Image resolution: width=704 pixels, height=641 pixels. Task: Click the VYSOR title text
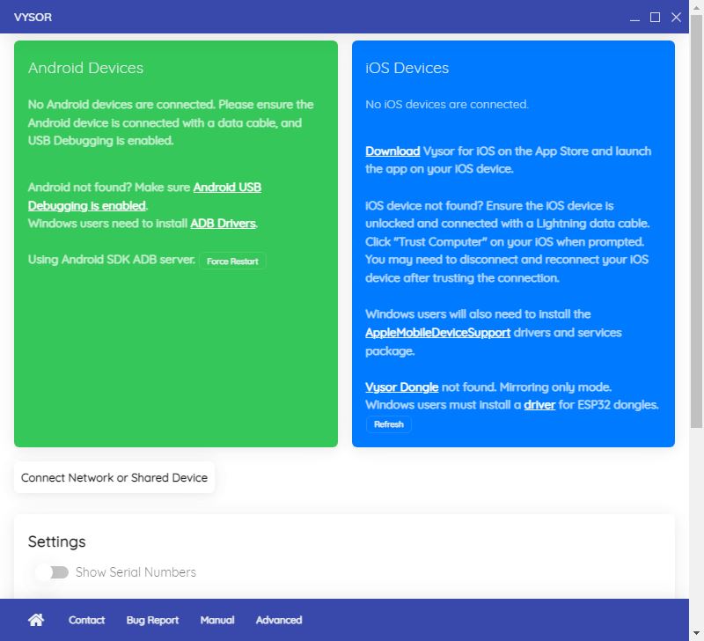[x=33, y=17]
